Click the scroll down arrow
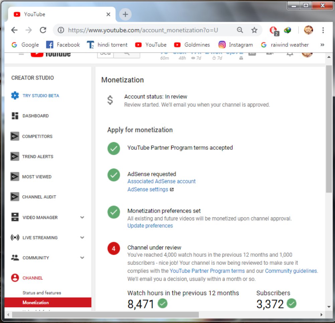 (329, 307)
